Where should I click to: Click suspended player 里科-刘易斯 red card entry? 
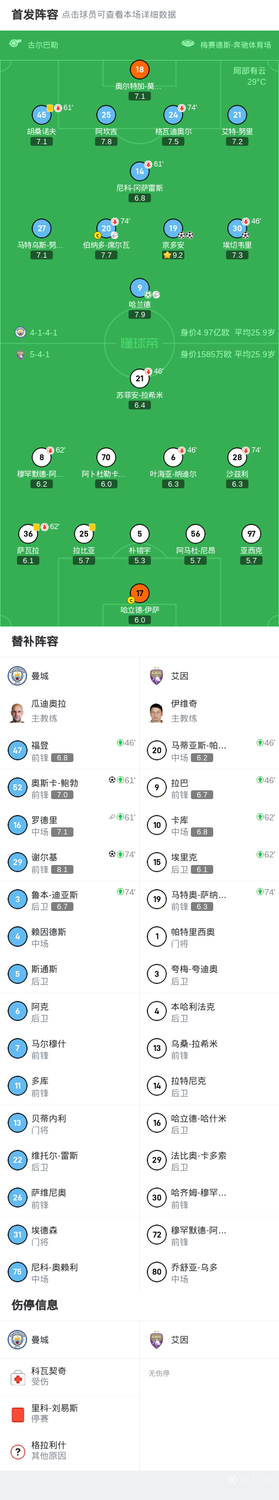click(70, 1413)
